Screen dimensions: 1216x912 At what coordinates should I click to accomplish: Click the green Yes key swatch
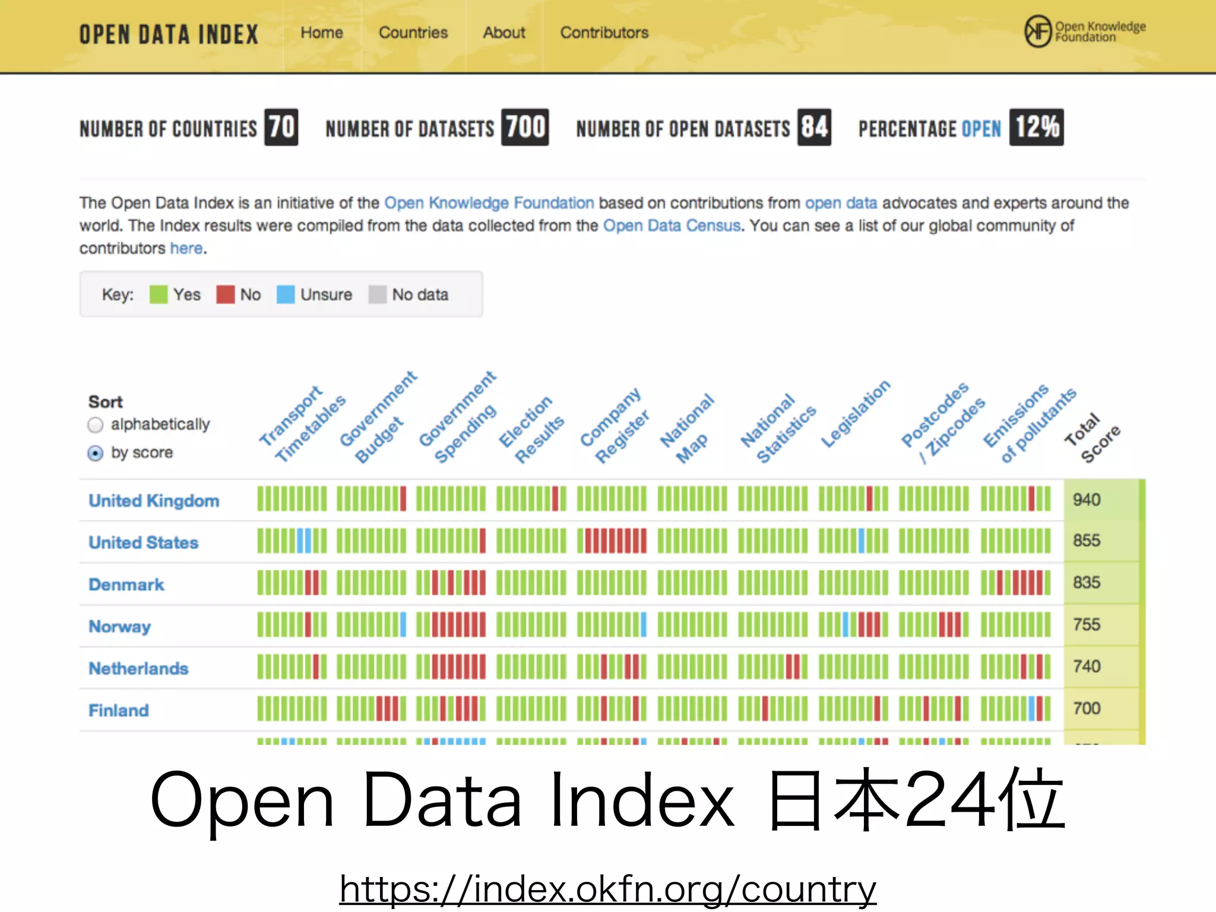click(x=159, y=294)
